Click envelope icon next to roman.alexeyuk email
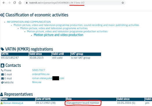This screenshot has height=106, width=152. click(2, 79)
